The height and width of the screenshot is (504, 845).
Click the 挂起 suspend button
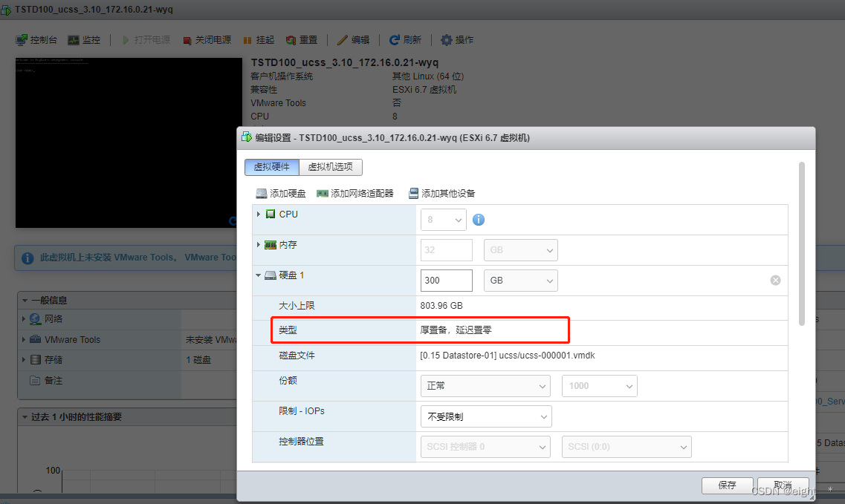pos(259,40)
